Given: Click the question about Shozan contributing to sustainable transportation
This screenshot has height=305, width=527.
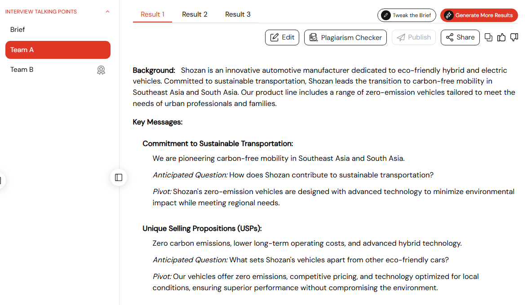Looking at the screenshot, I should pyautogui.click(x=332, y=175).
